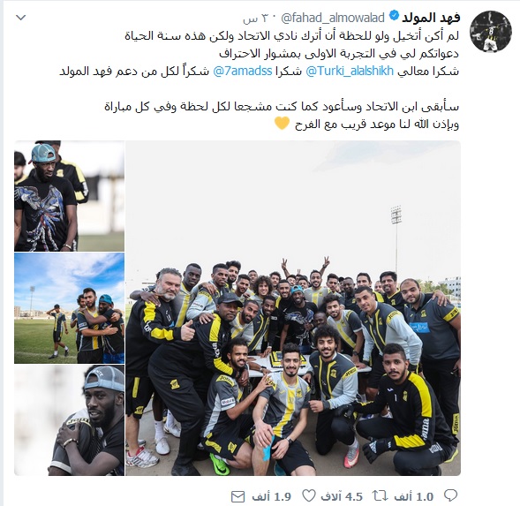
Task: Open the @fahad_almowalad handle link
Action: [333, 18]
